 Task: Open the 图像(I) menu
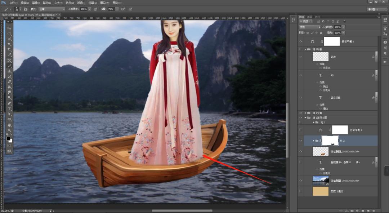36,3
